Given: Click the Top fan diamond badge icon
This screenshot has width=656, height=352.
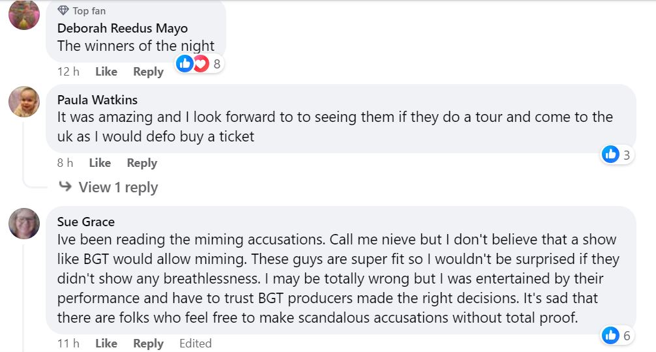Looking at the screenshot, I should point(63,10).
